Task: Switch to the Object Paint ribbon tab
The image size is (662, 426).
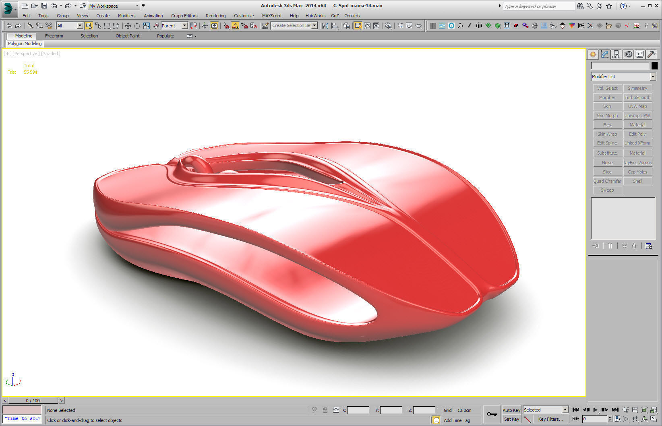Action: tap(128, 36)
